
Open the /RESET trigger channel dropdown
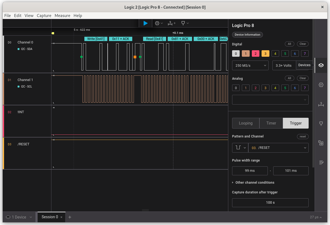pyautogui.click(x=278, y=148)
